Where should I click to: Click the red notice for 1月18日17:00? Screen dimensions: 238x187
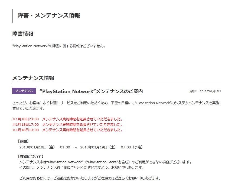click(x=67, y=125)
